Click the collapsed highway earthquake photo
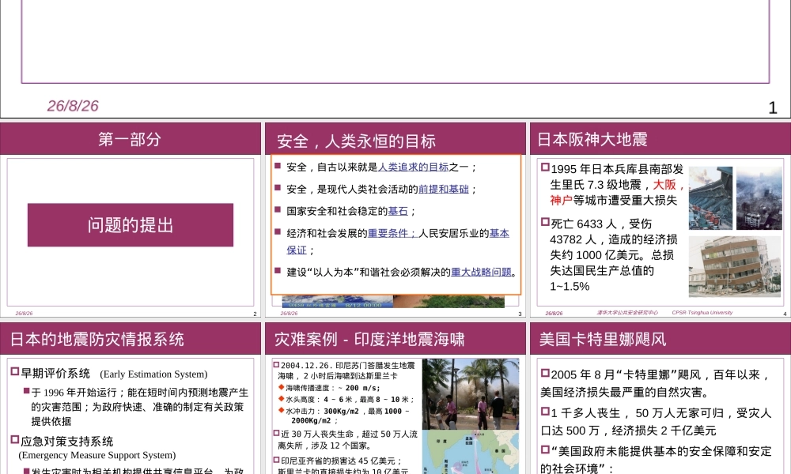Viewport: 791px width, 474px height. pyautogui.click(x=710, y=198)
